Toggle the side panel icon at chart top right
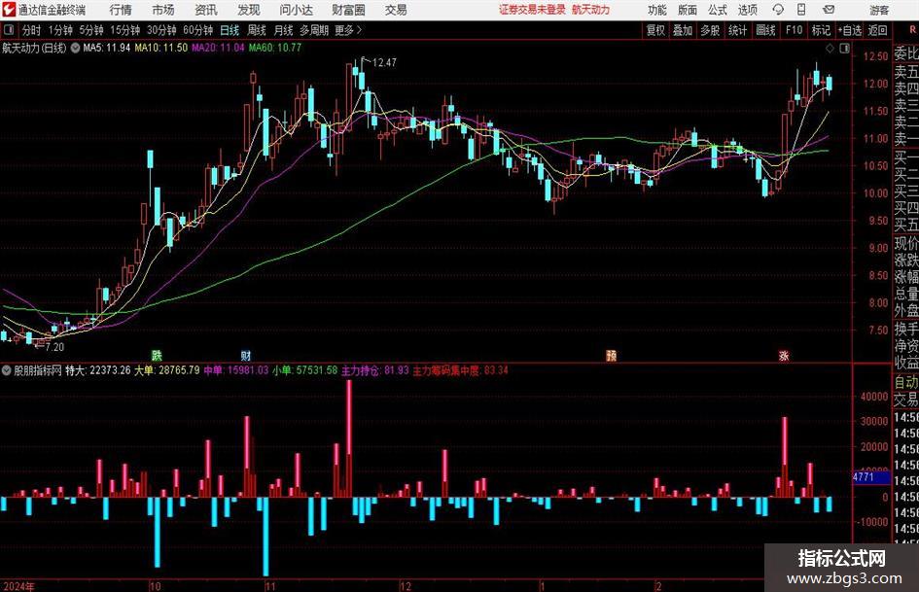Image resolution: width=919 pixels, height=592 pixels. [844, 49]
